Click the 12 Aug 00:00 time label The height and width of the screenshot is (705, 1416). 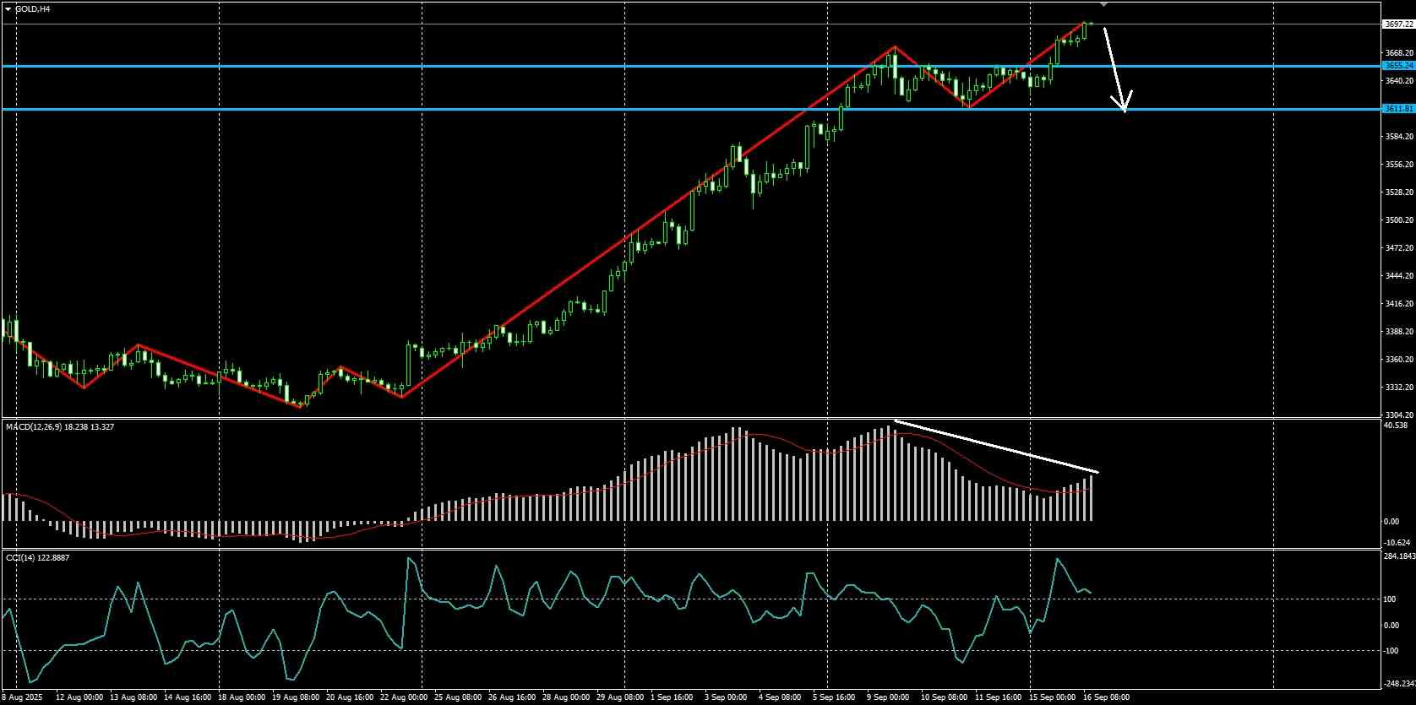coord(79,698)
